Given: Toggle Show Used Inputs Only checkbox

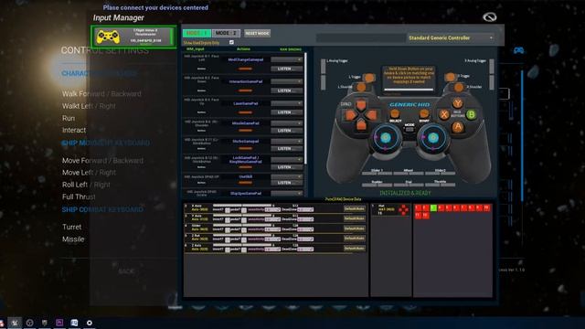Looking at the screenshot, I should (x=231, y=43).
